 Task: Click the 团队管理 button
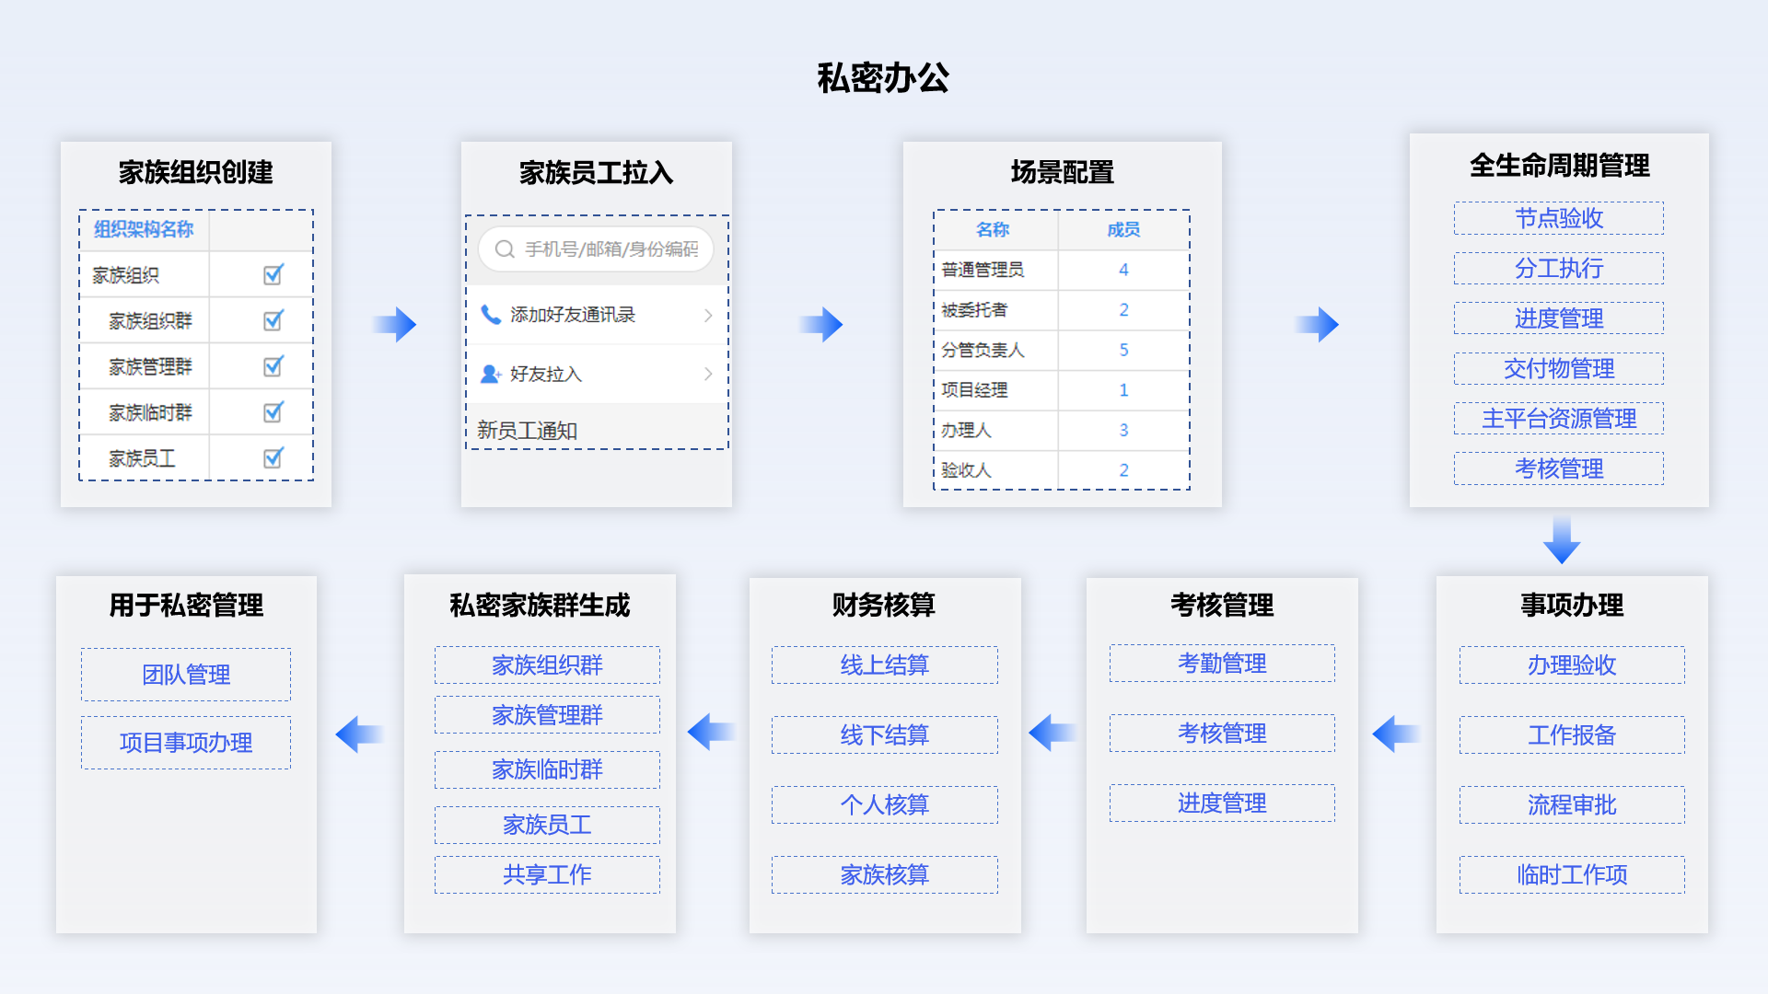pyautogui.click(x=186, y=675)
